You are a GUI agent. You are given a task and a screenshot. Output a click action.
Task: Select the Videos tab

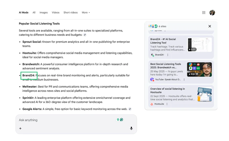point(55,13)
